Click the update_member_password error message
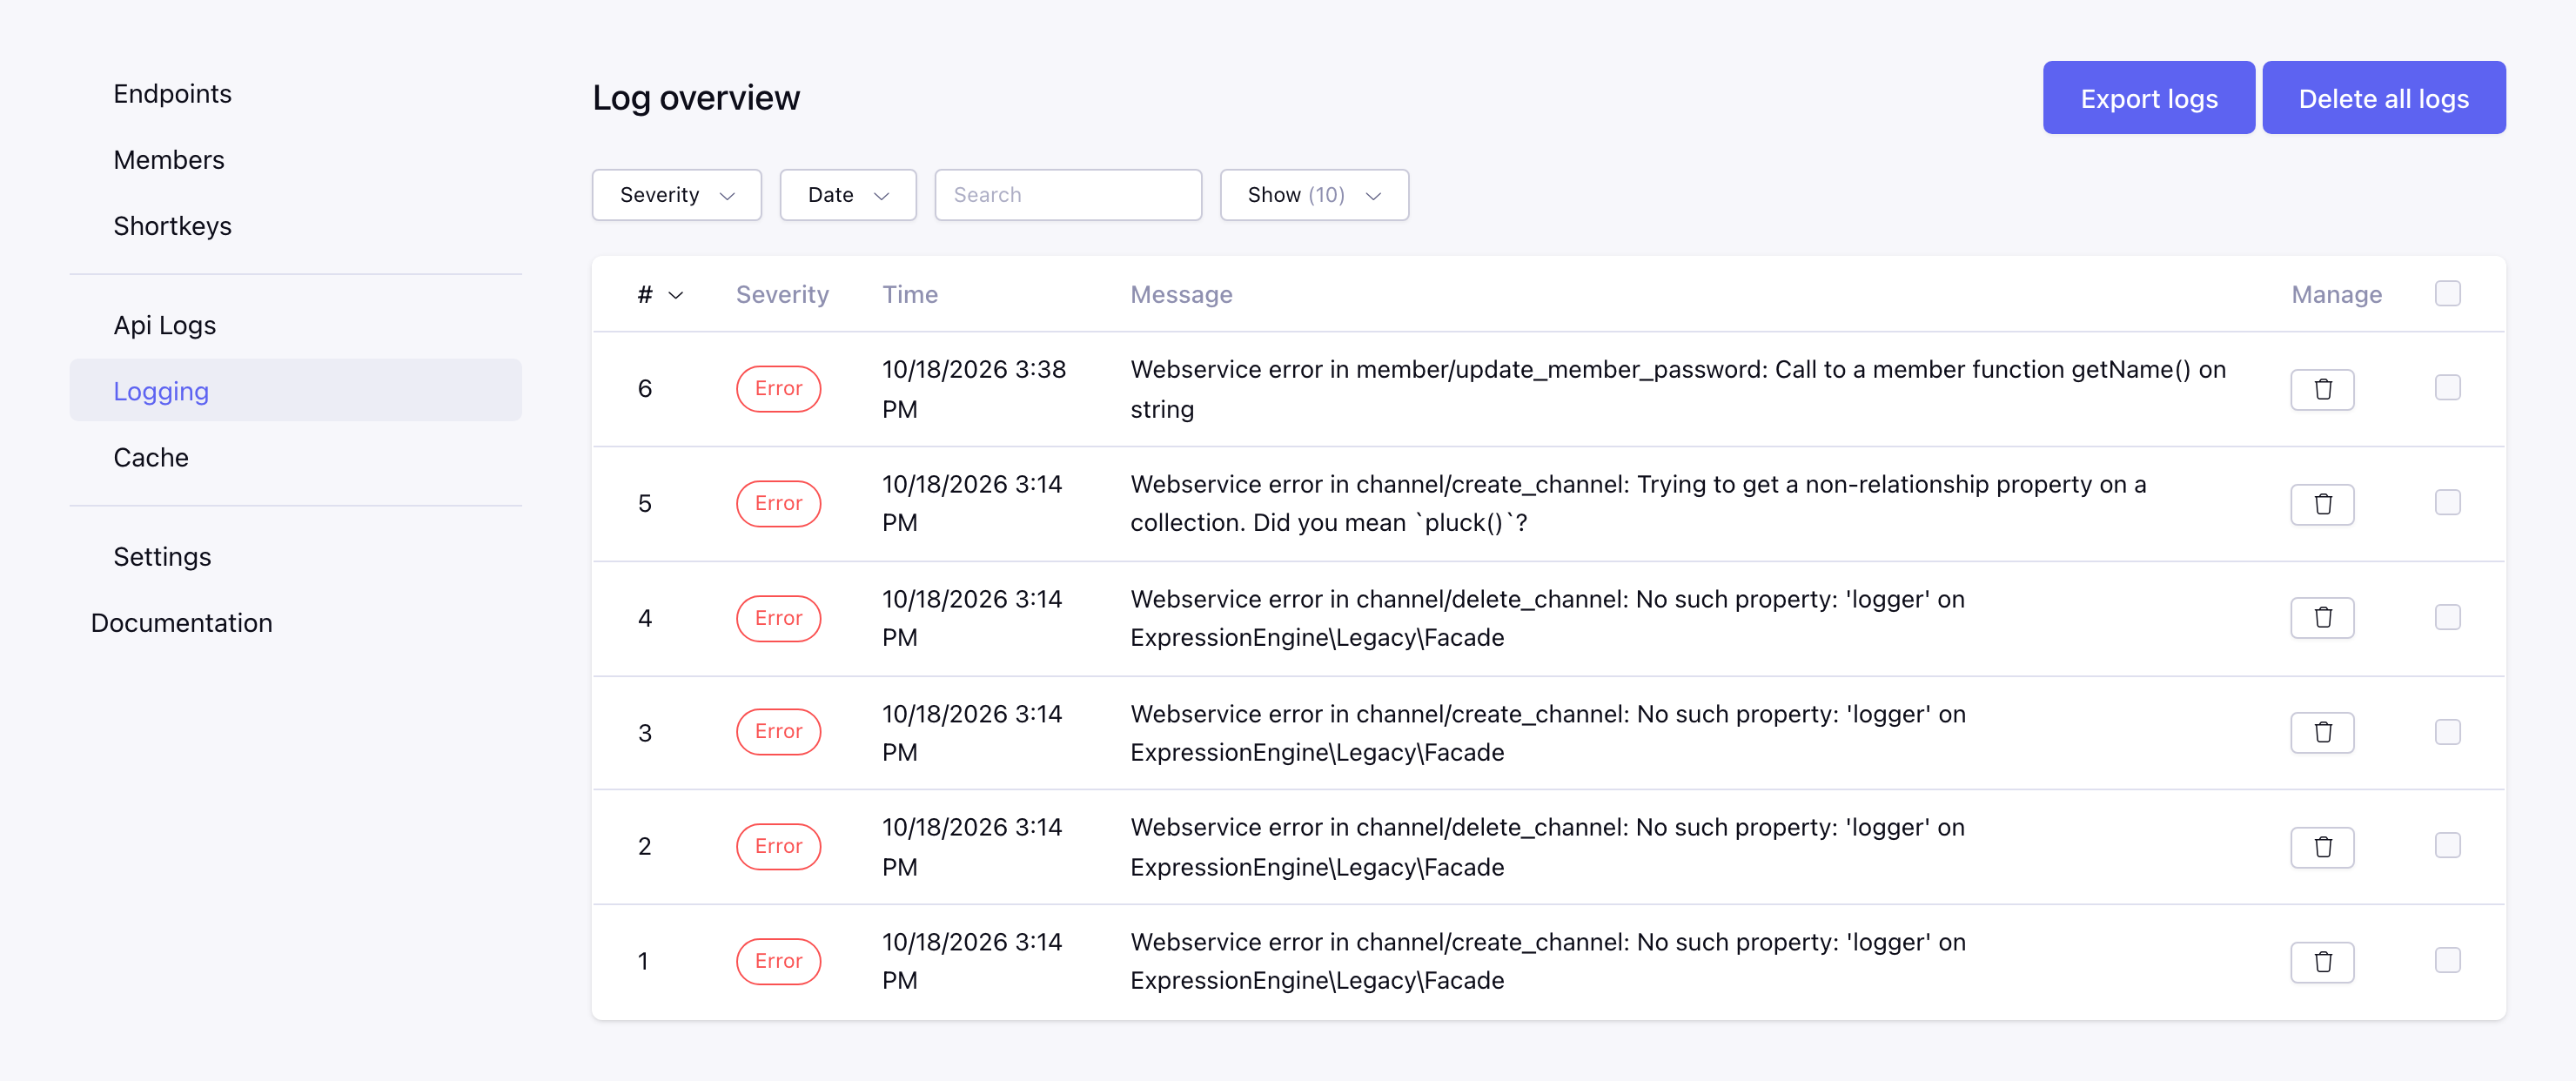This screenshot has width=2576, height=1081. click(1678, 389)
